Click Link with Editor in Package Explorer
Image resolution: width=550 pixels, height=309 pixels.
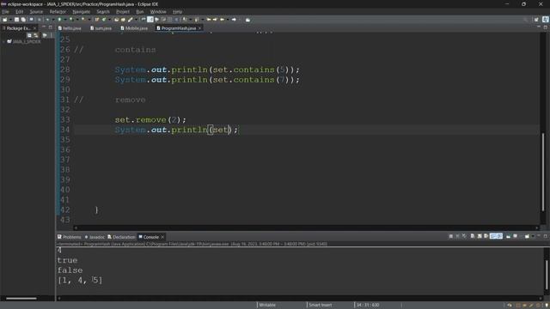(x=36, y=35)
